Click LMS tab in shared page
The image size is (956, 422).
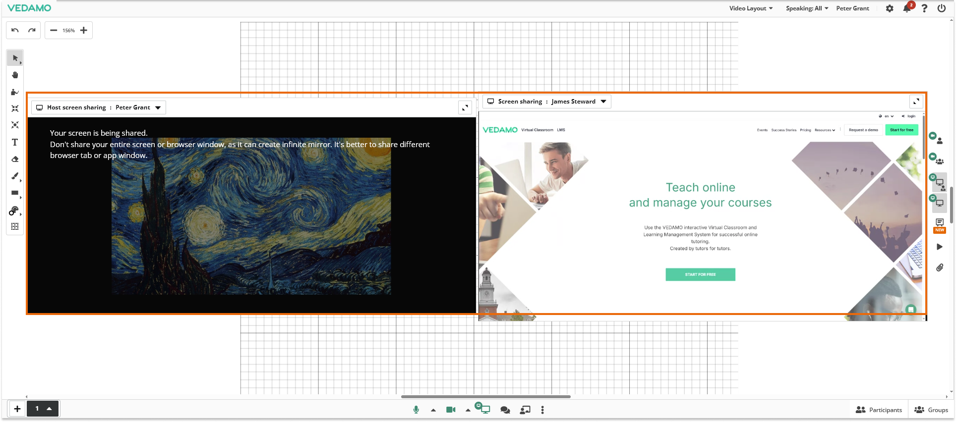point(561,130)
